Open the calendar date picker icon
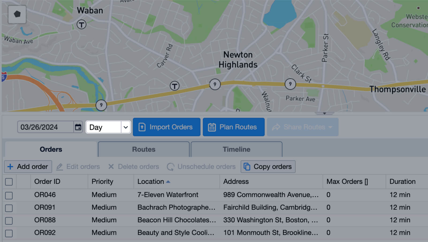The width and height of the screenshot is (428, 242). (x=78, y=127)
